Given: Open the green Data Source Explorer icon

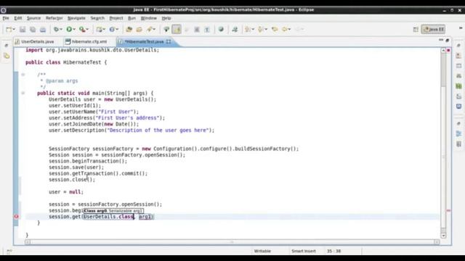Looking at the screenshot, I should [458, 86].
